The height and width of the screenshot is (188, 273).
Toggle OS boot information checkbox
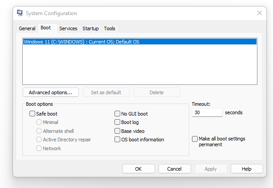point(117,140)
